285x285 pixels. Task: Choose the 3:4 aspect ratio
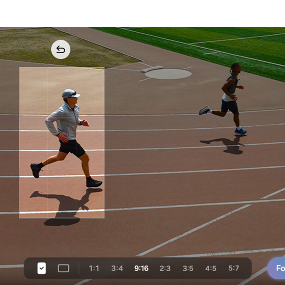[117, 268]
